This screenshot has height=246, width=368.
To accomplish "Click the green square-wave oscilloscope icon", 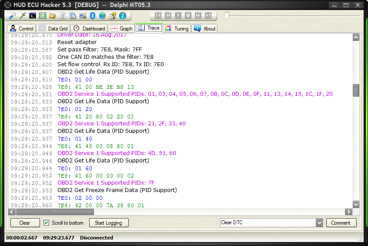I will 43,16.
